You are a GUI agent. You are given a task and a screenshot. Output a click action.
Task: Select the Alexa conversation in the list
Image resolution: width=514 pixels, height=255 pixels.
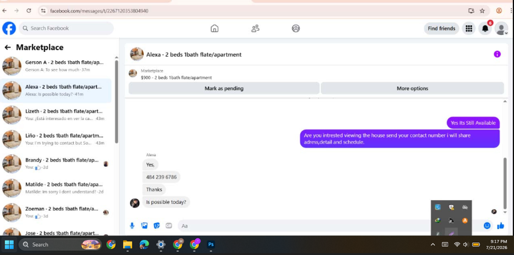(56, 90)
